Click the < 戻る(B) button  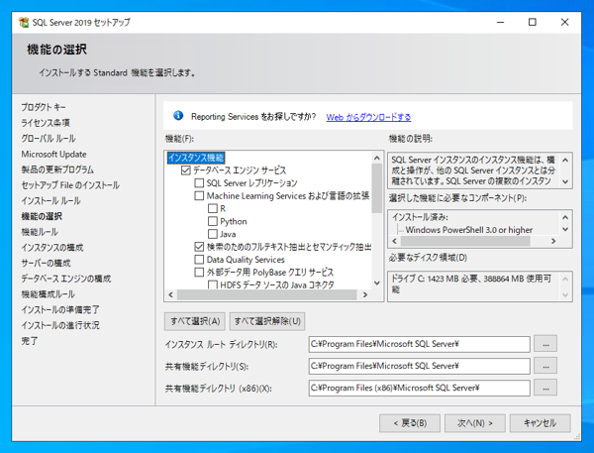410,423
